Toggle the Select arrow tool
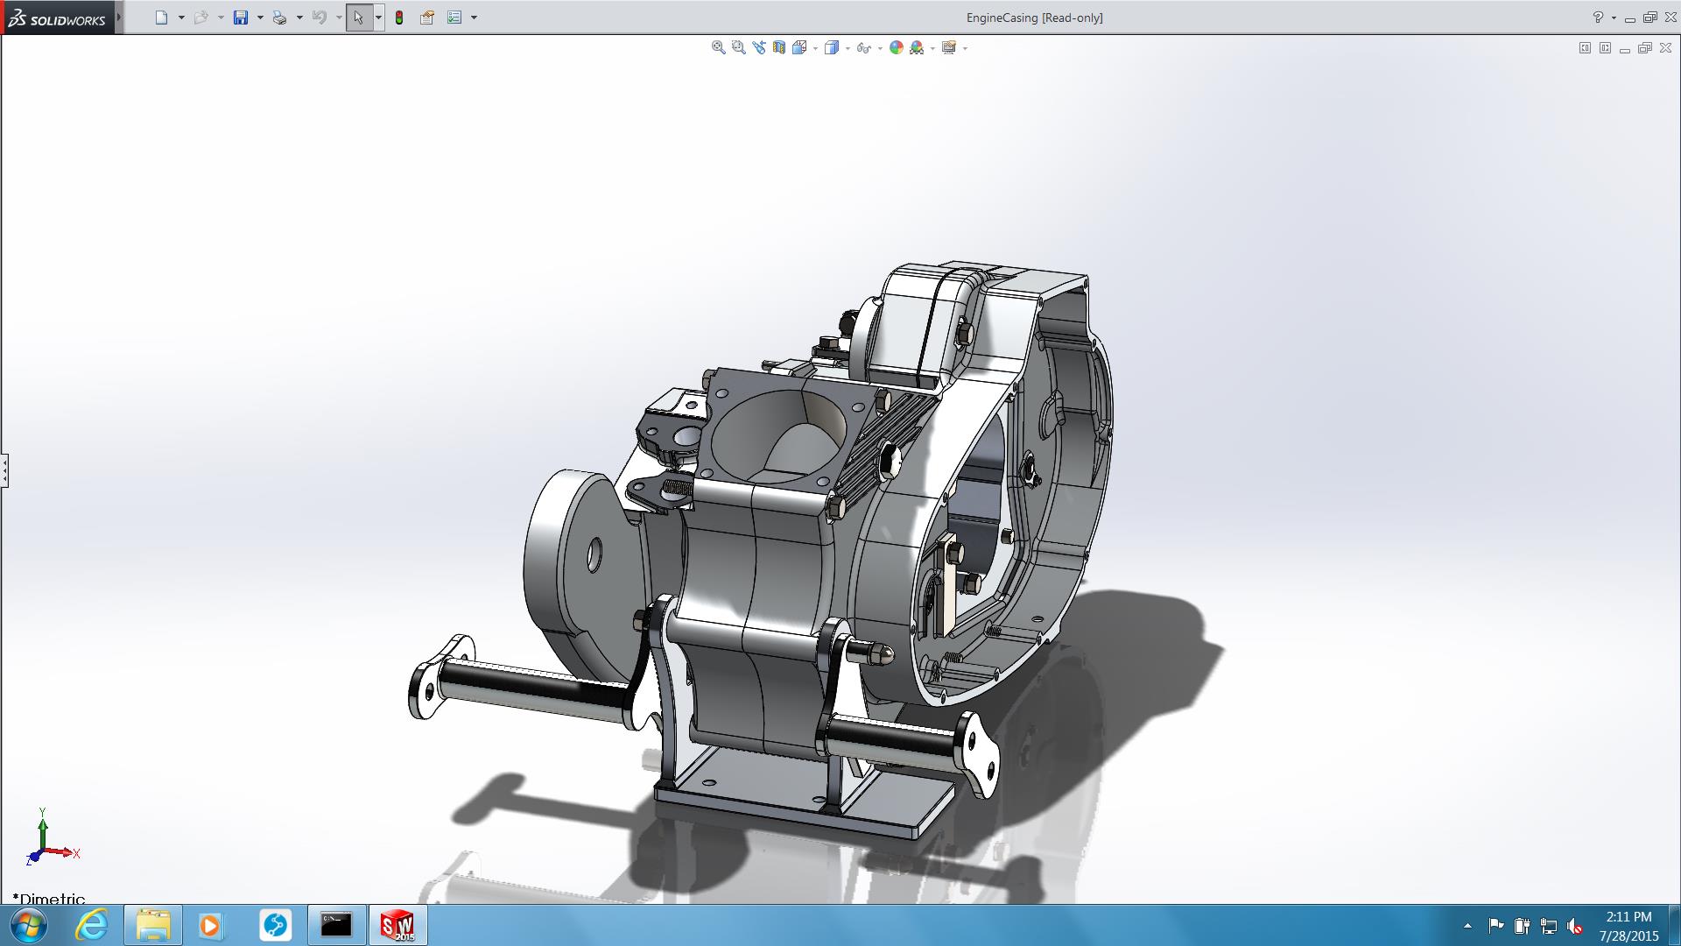This screenshot has width=1681, height=946. [358, 18]
